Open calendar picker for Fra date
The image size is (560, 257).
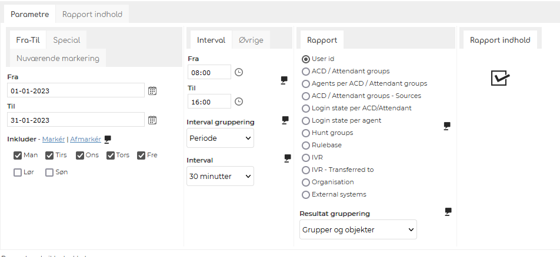[152, 91]
